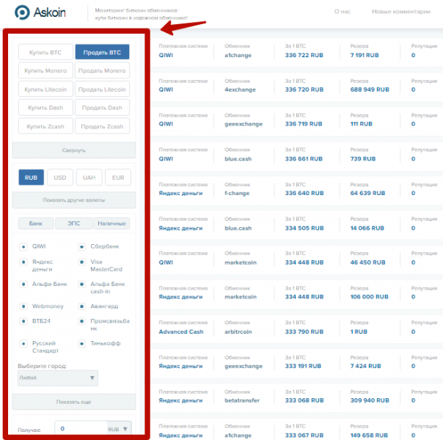Expand Показать другие валюты

click(74, 200)
